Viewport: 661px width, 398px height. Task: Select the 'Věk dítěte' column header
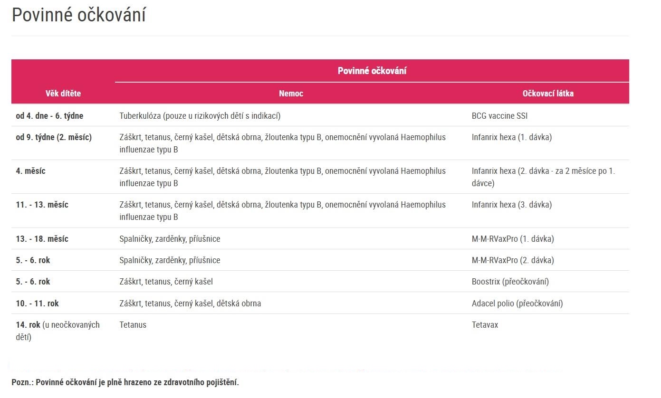[63, 94]
